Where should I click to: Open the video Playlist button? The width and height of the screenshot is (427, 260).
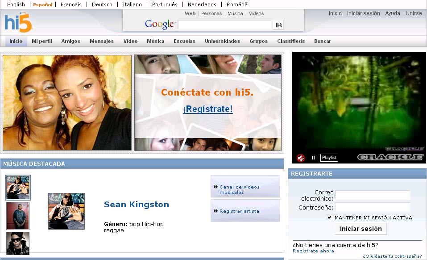point(329,158)
